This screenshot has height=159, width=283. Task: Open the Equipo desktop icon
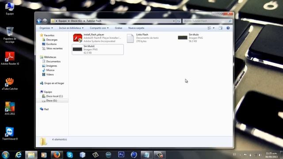pyautogui.click(x=10, y=9)
